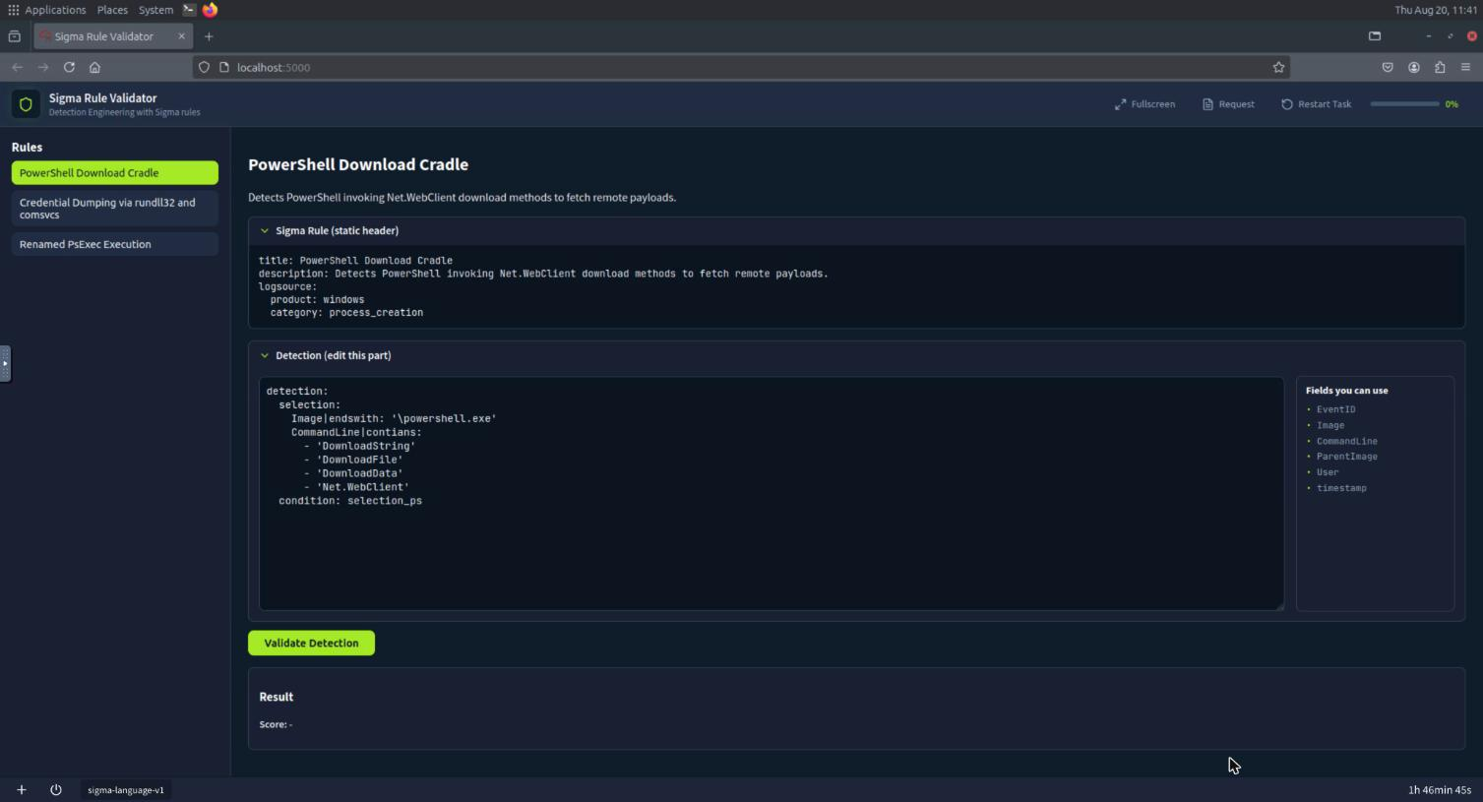Click inside the detection YAML editor
This screenshot has width=1483, height=802.
(x=772, y=493)
